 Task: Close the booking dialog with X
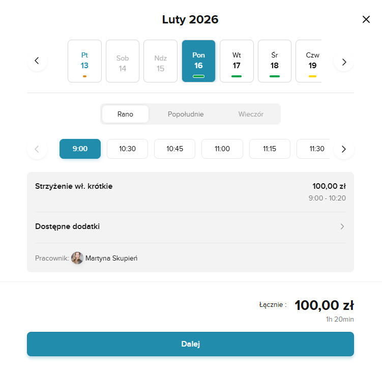tap(366, 20)
